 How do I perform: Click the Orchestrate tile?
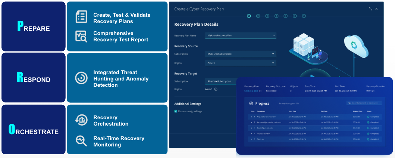pyautogui.click(x=34, y=129)
